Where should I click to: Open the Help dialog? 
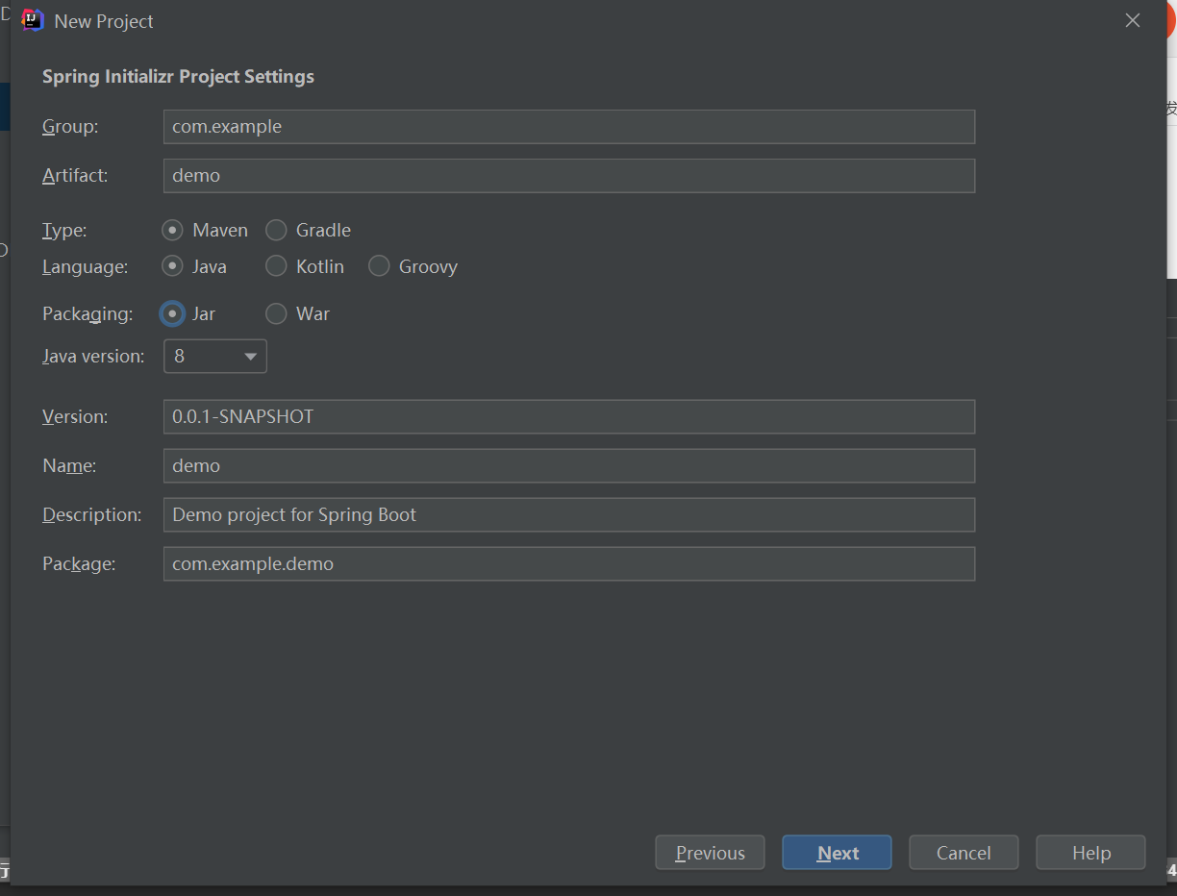click(x=1089, y=852)
